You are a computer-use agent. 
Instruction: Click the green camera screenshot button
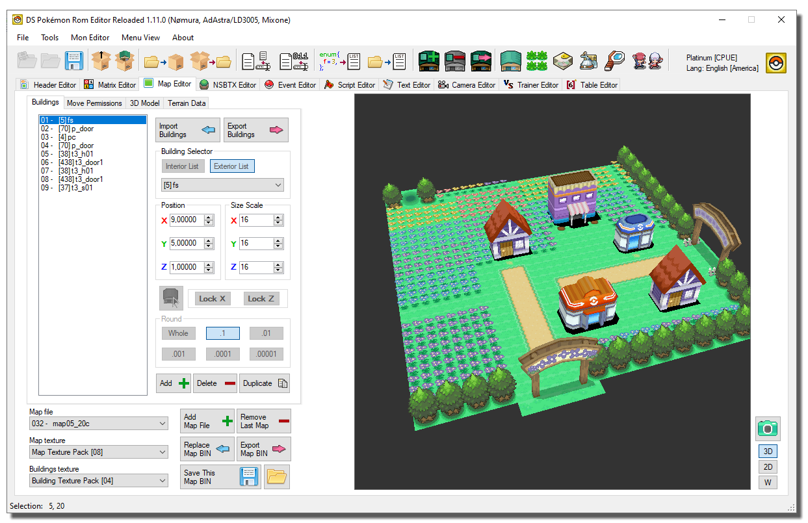(x=768, y=429)
